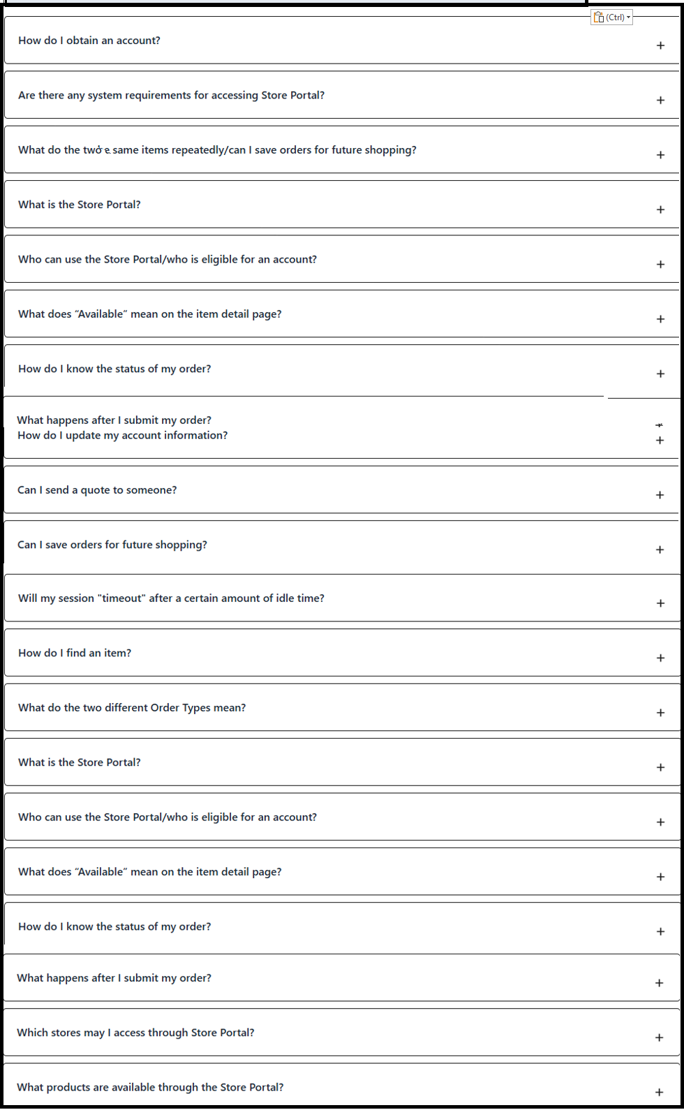Click the plus icon for the "Which stores may I access" question
The image size is (684, 1110).
660,1037
